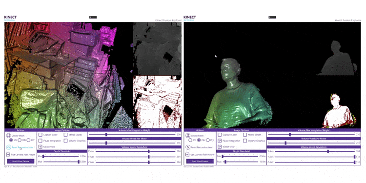Click Depth Threshold Max slider in left window
The width and height of the screenshot is (366, 183).
(61, 162)
